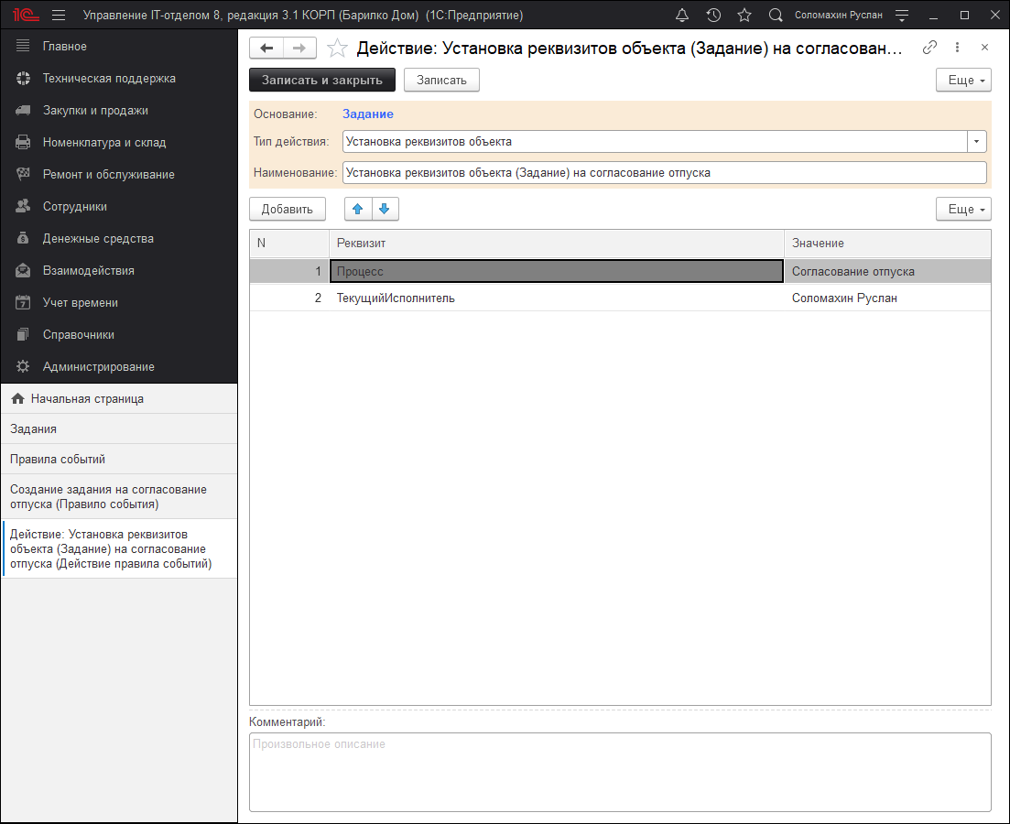Add this form to favorites star
This screenshot has width=1010, height=824.
click(337, 49)
